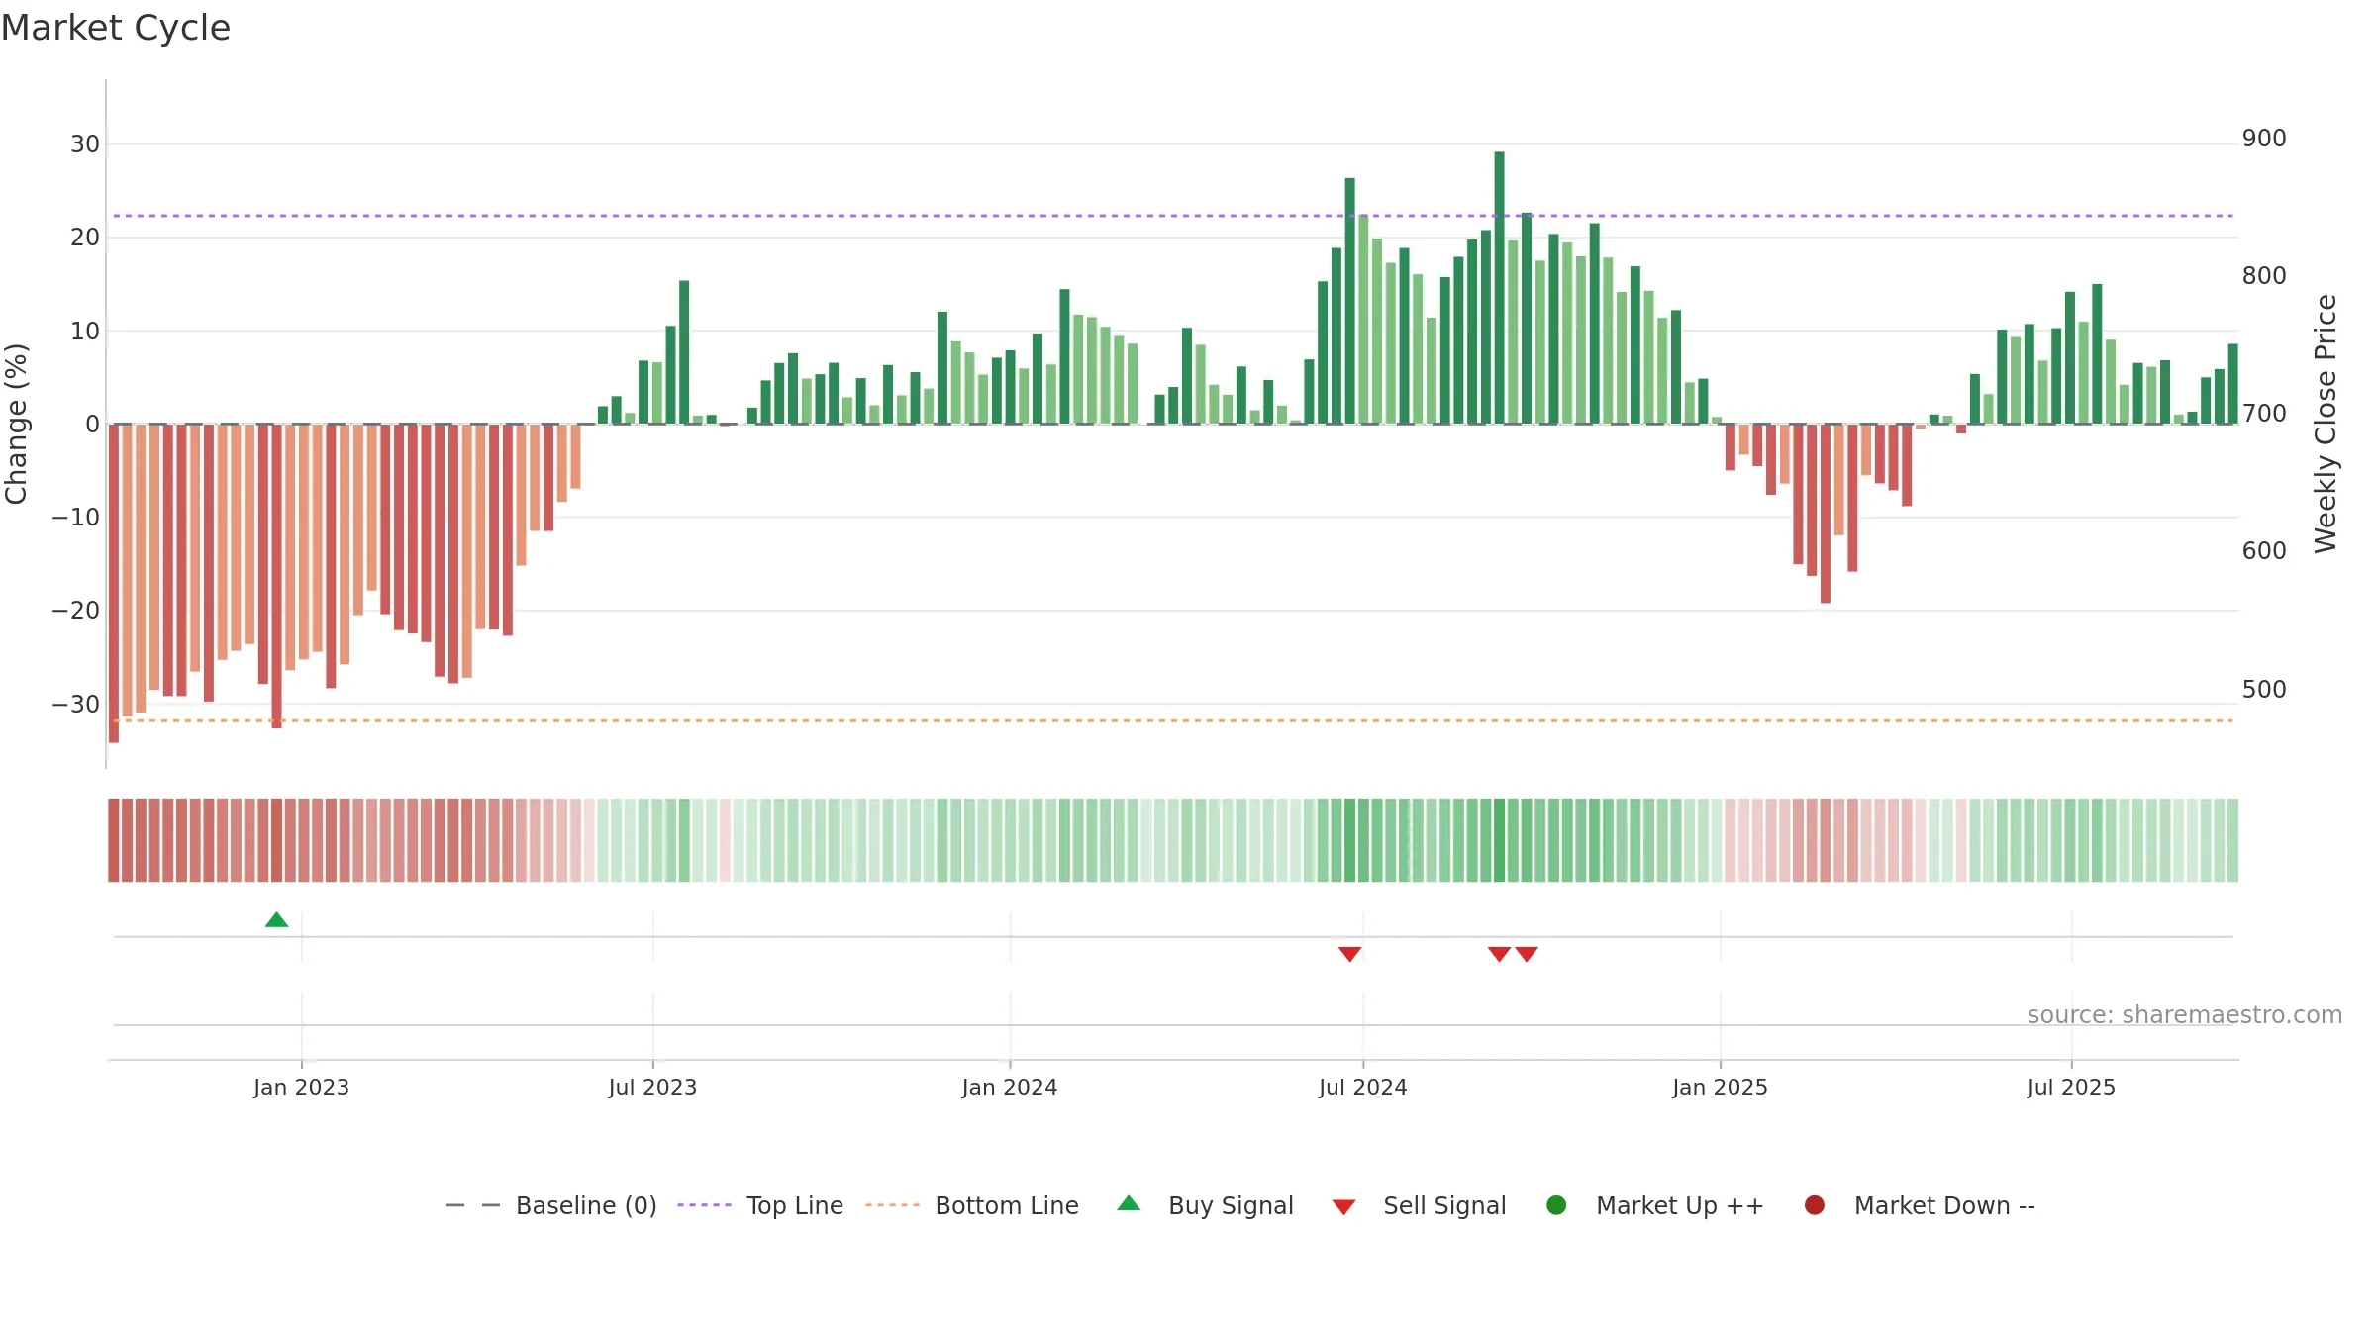Click the 700 tick on the price axis

coord(2264,414)
